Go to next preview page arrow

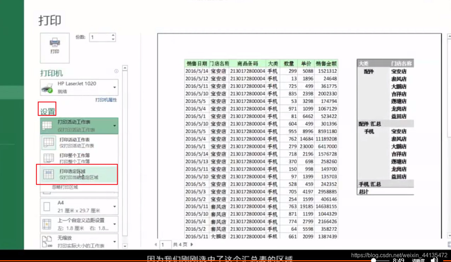(192, 244)
